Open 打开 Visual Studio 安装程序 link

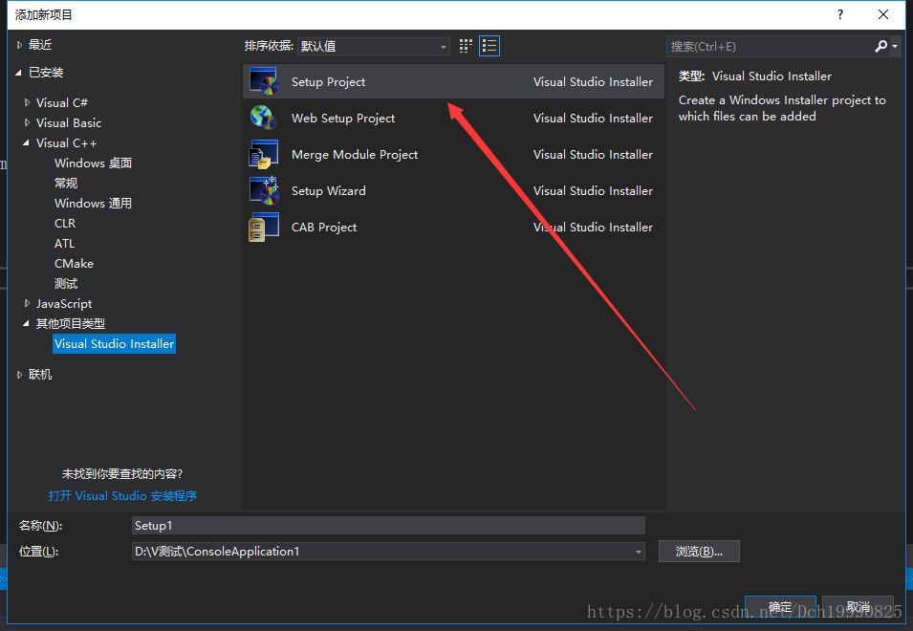pos(123,496)
